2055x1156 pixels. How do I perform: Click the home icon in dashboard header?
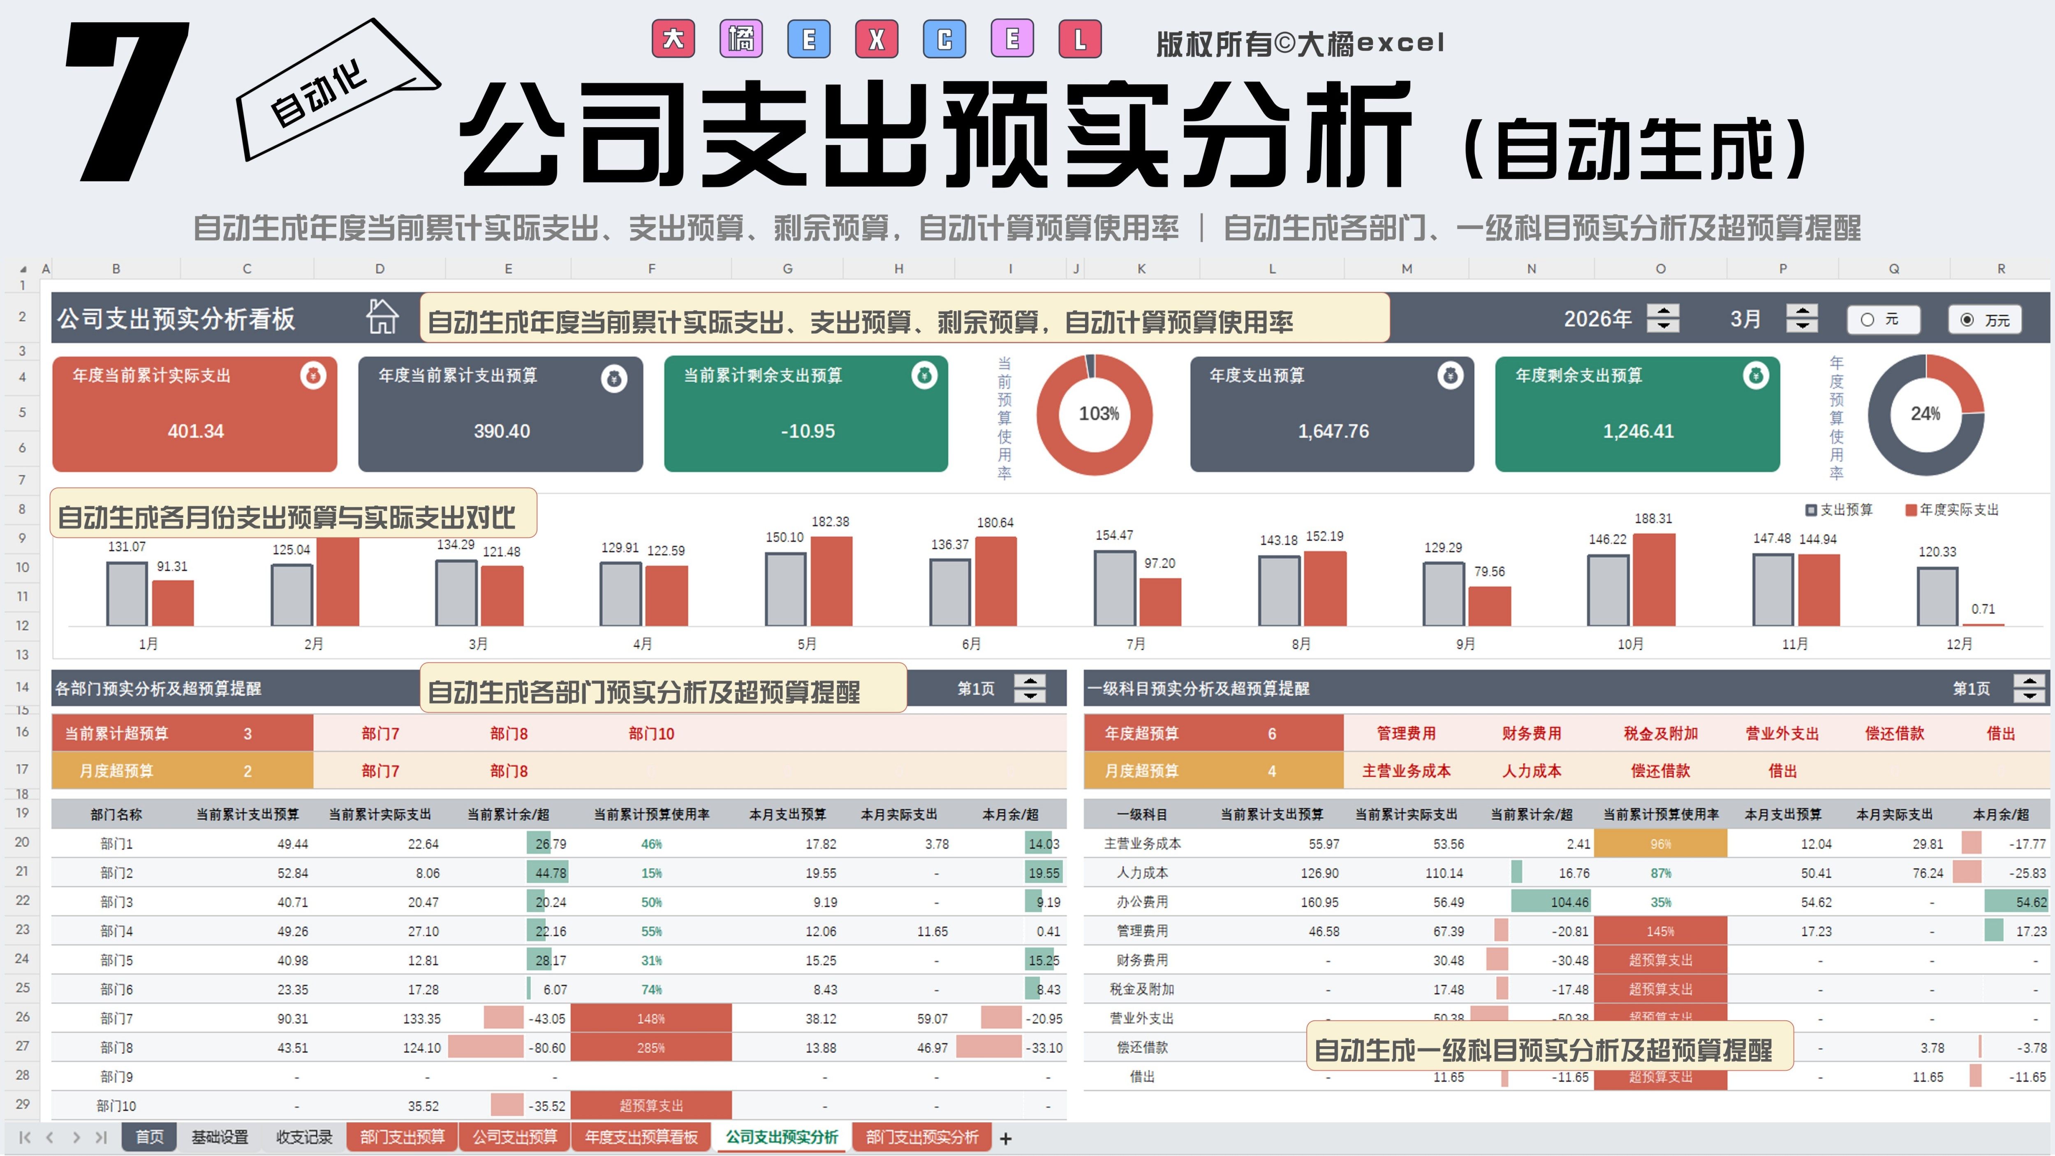click(x=382, y=317)
